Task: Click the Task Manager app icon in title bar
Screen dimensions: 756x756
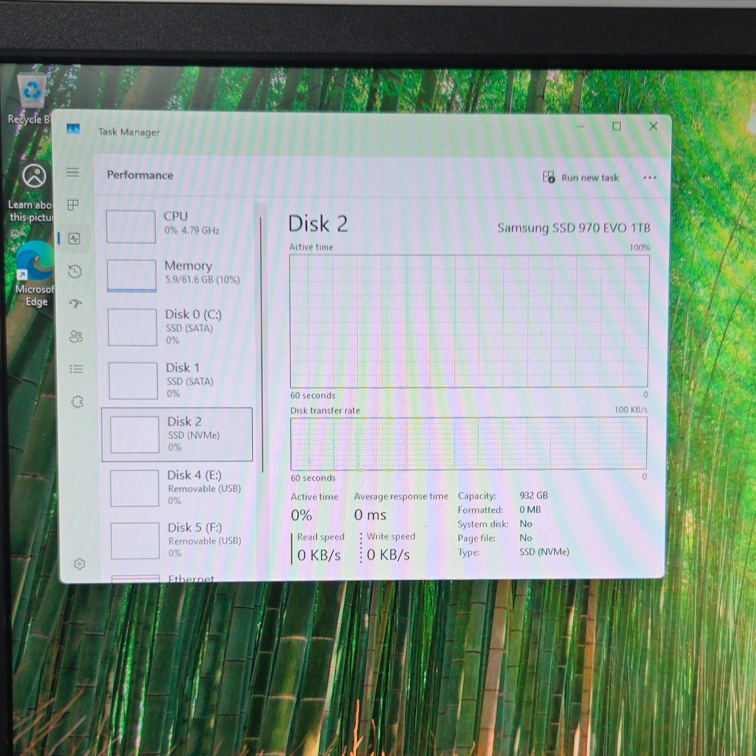Action: pos(73,129)
